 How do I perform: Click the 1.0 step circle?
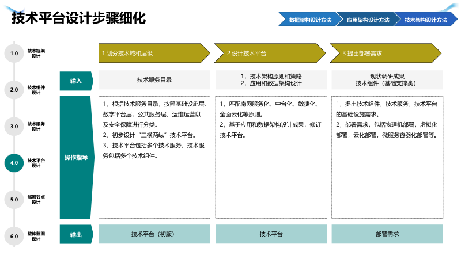point(14,53)
